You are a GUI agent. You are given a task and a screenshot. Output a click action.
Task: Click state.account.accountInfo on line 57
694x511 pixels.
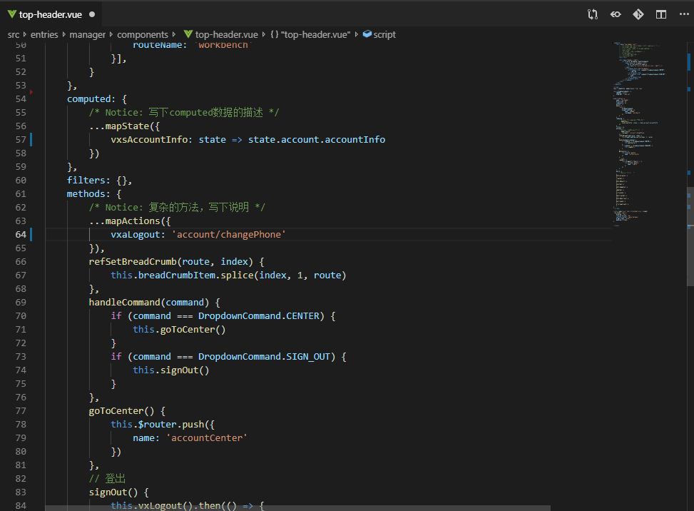(x=317, y=139)
